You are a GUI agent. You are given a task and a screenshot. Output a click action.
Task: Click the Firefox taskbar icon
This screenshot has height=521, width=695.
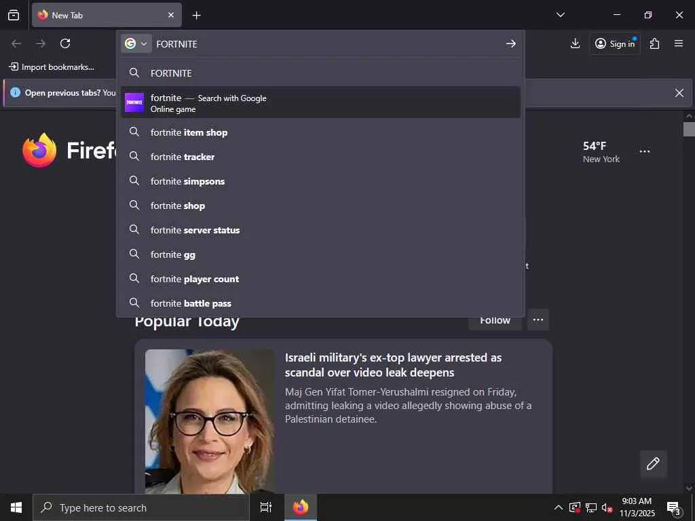coord(301,507)
